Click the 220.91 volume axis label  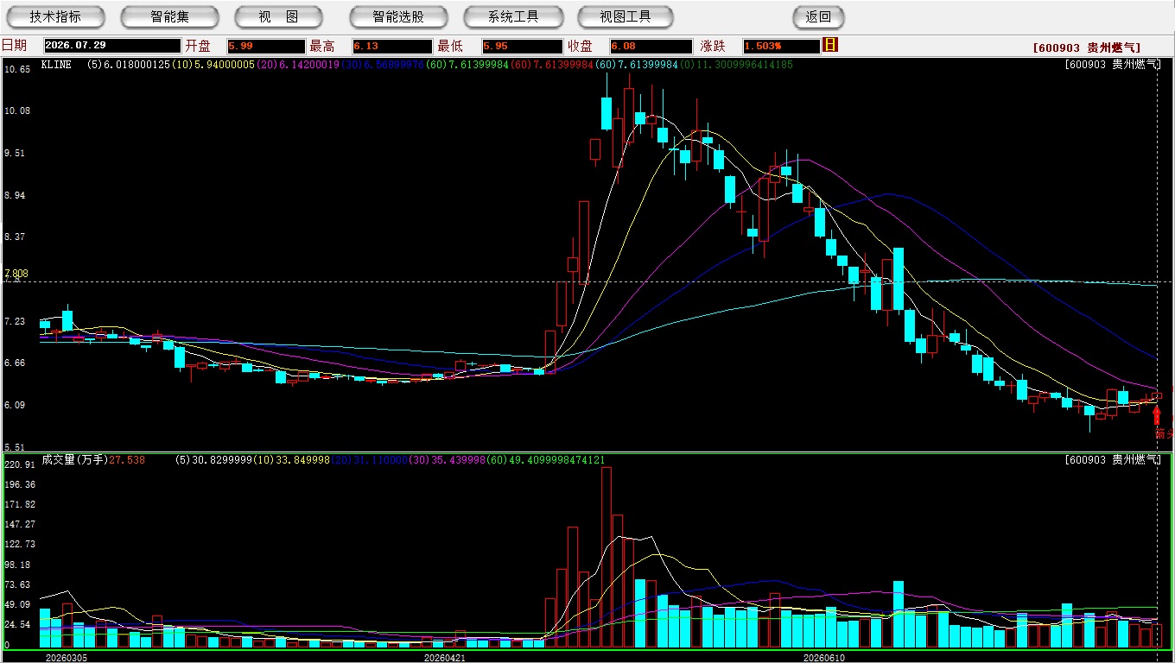(x=19, y=464)
